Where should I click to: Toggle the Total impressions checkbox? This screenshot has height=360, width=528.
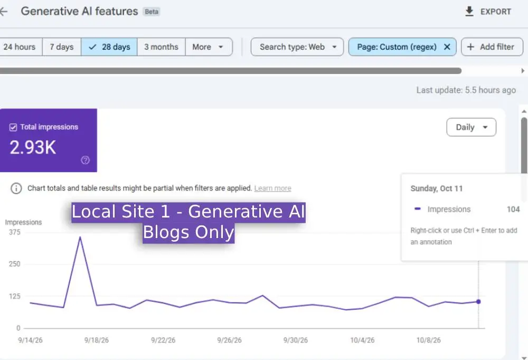13,127
